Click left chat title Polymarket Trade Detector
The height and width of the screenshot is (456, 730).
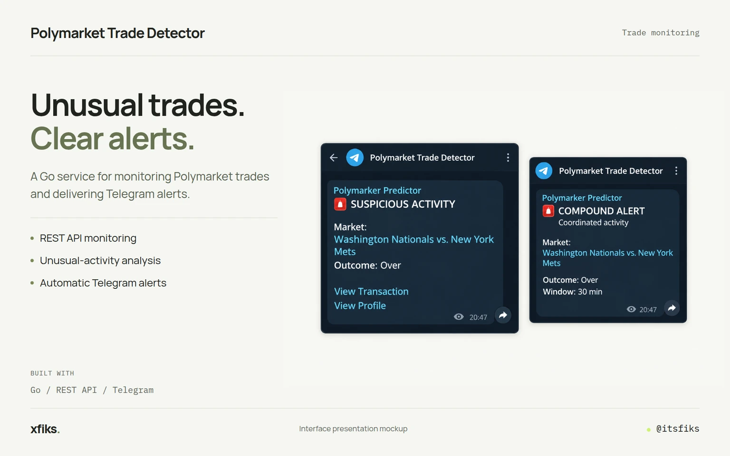[422, 158]
